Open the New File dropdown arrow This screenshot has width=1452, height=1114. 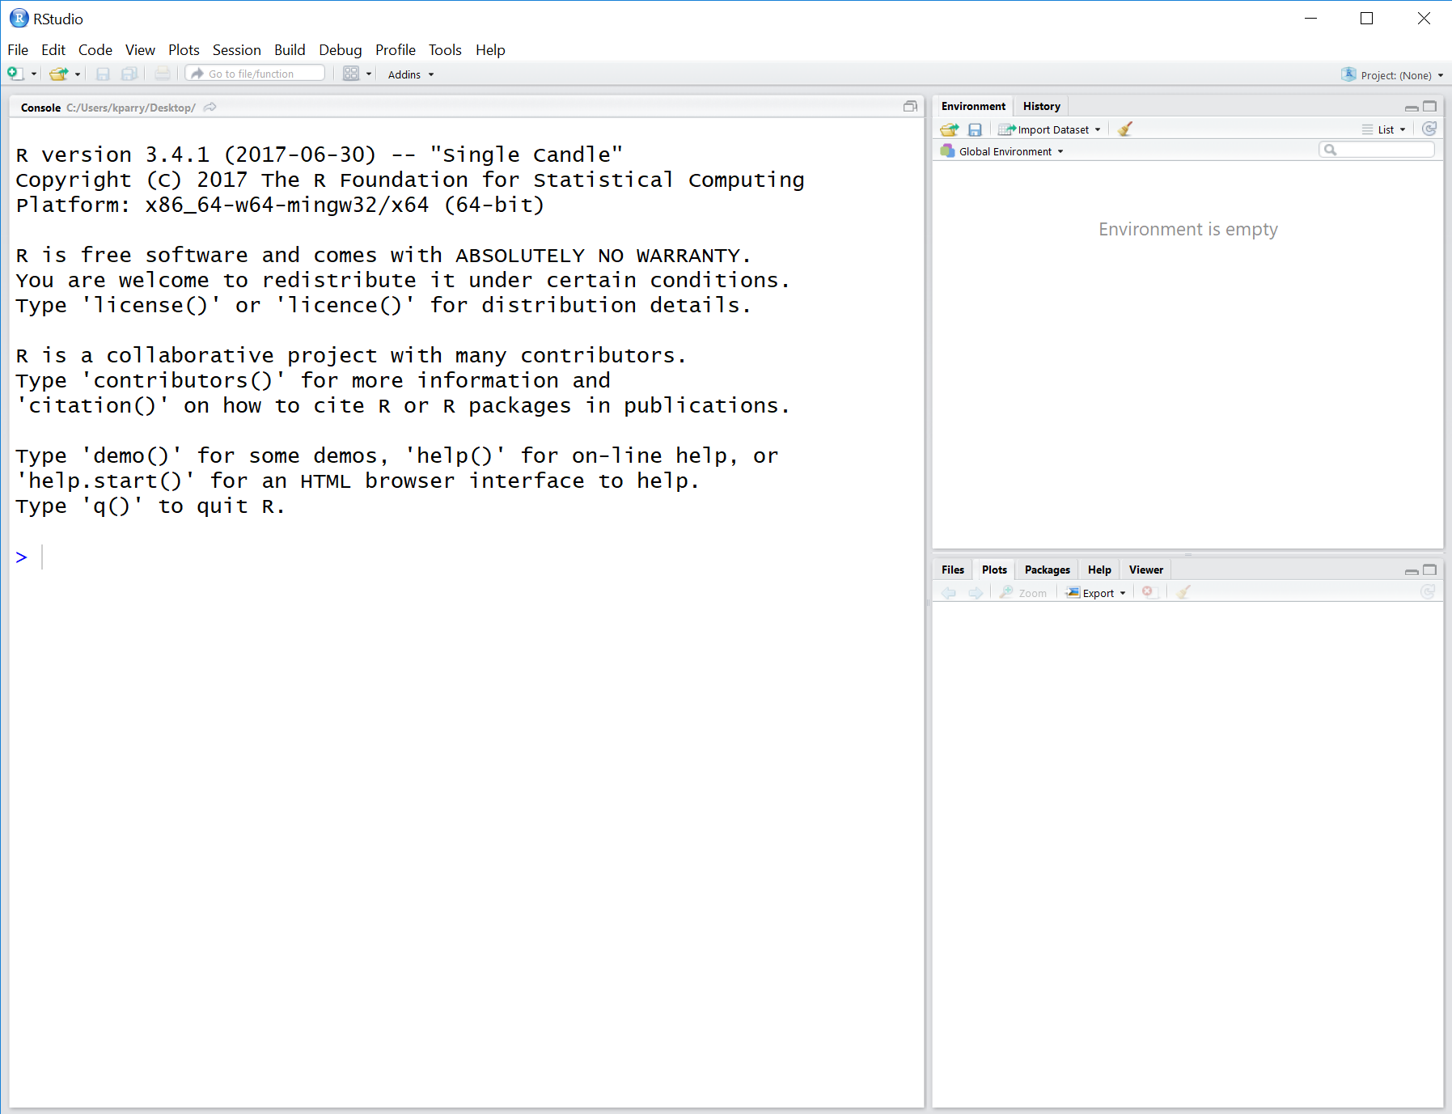[x=34, y=74]
